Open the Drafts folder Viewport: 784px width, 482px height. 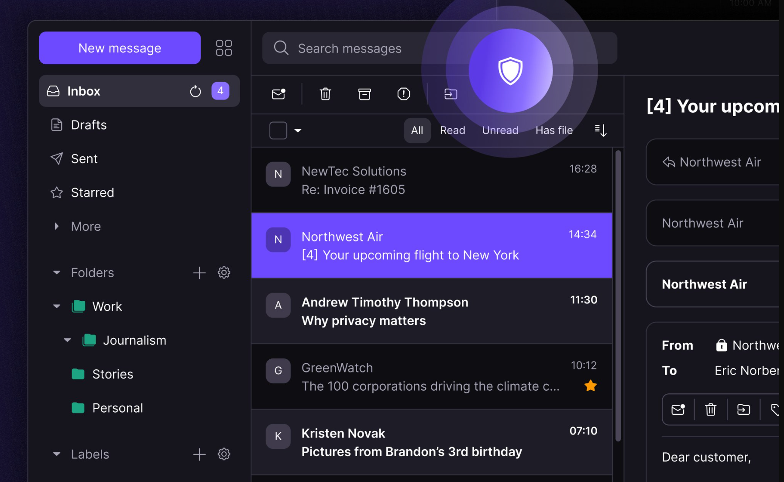[89, 125]
